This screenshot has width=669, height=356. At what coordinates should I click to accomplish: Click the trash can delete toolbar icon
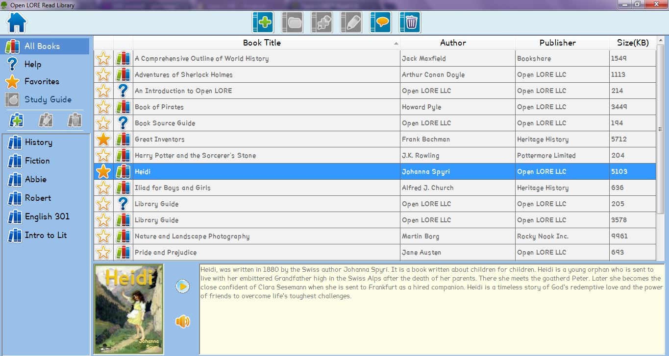click(410, 23)
